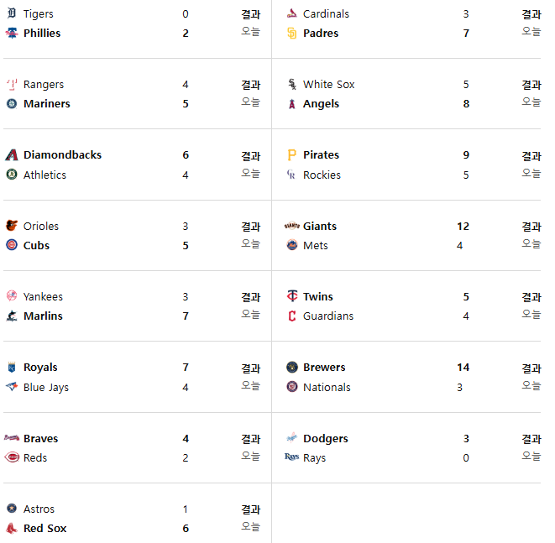Open the Dodgers team name link
The width and height of the screenshot is (555, 543).
326,439
